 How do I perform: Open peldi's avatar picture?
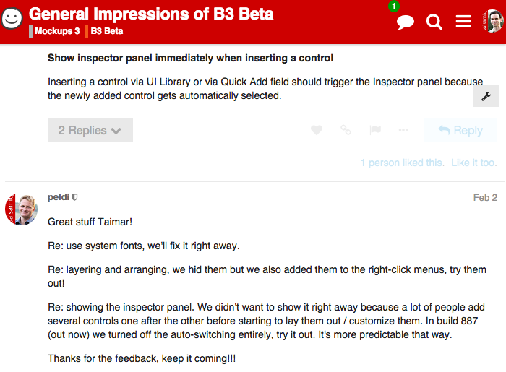(x=22, y=209)
